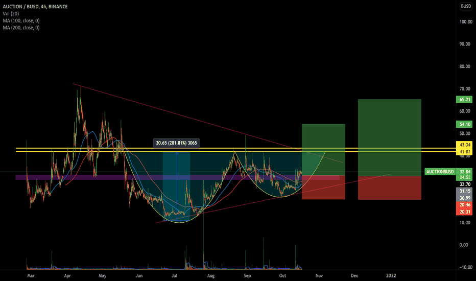
Task: Select the MA (100, close, 0) indicator label
Action: 21,20
